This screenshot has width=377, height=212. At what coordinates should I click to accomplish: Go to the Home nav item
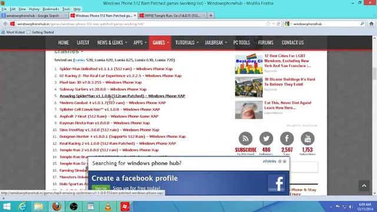pyautogui.click(x=63, y=42)
